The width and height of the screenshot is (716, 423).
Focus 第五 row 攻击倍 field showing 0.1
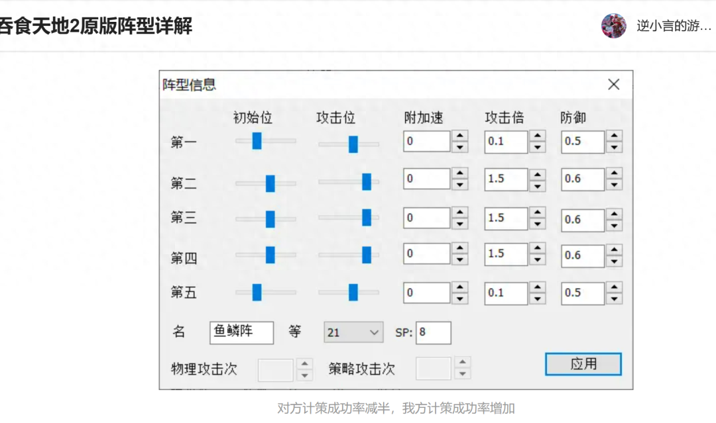pos(507,293)
